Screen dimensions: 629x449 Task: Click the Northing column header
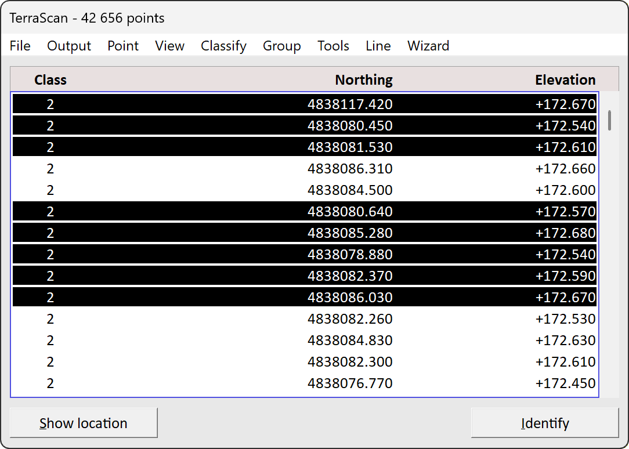coord(364,80)
